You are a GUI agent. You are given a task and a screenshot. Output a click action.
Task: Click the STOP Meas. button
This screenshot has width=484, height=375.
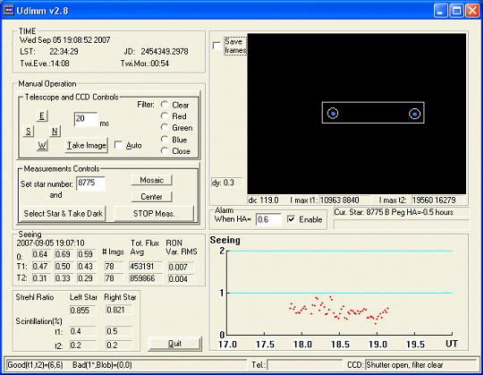tap(154, 213)
